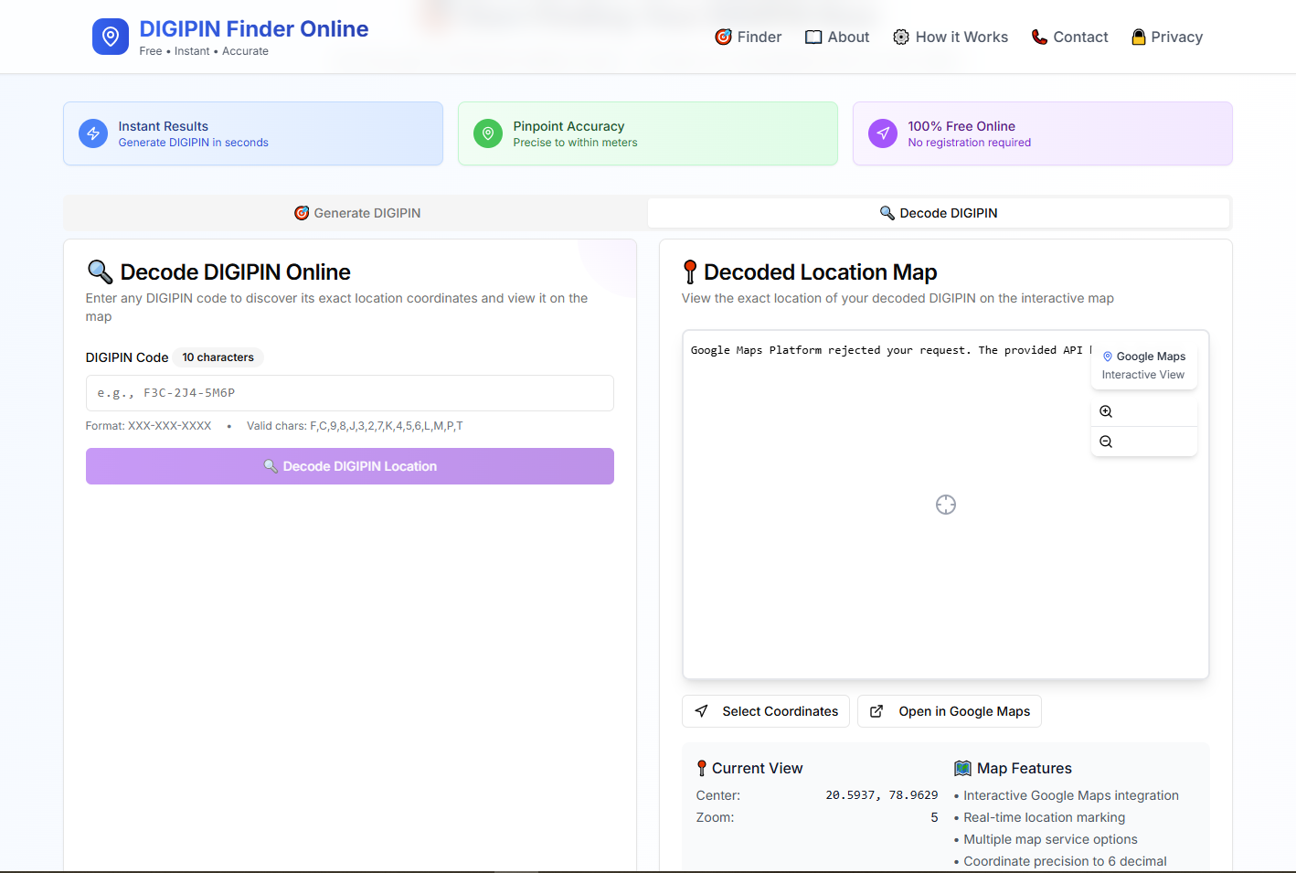Open the DIGIPIN Finder Online home title

tap(254, 29)
